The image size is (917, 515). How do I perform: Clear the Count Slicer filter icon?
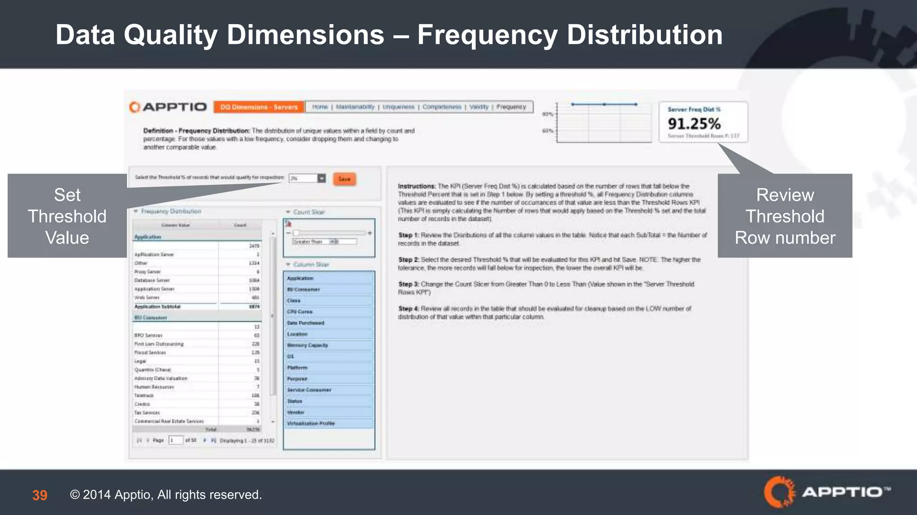pos(289,224)
